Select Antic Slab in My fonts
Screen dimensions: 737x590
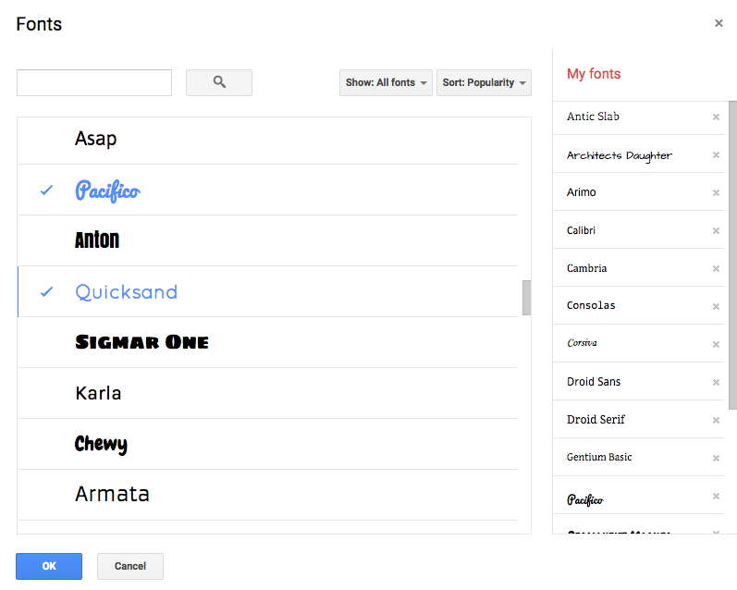[593, 117]
